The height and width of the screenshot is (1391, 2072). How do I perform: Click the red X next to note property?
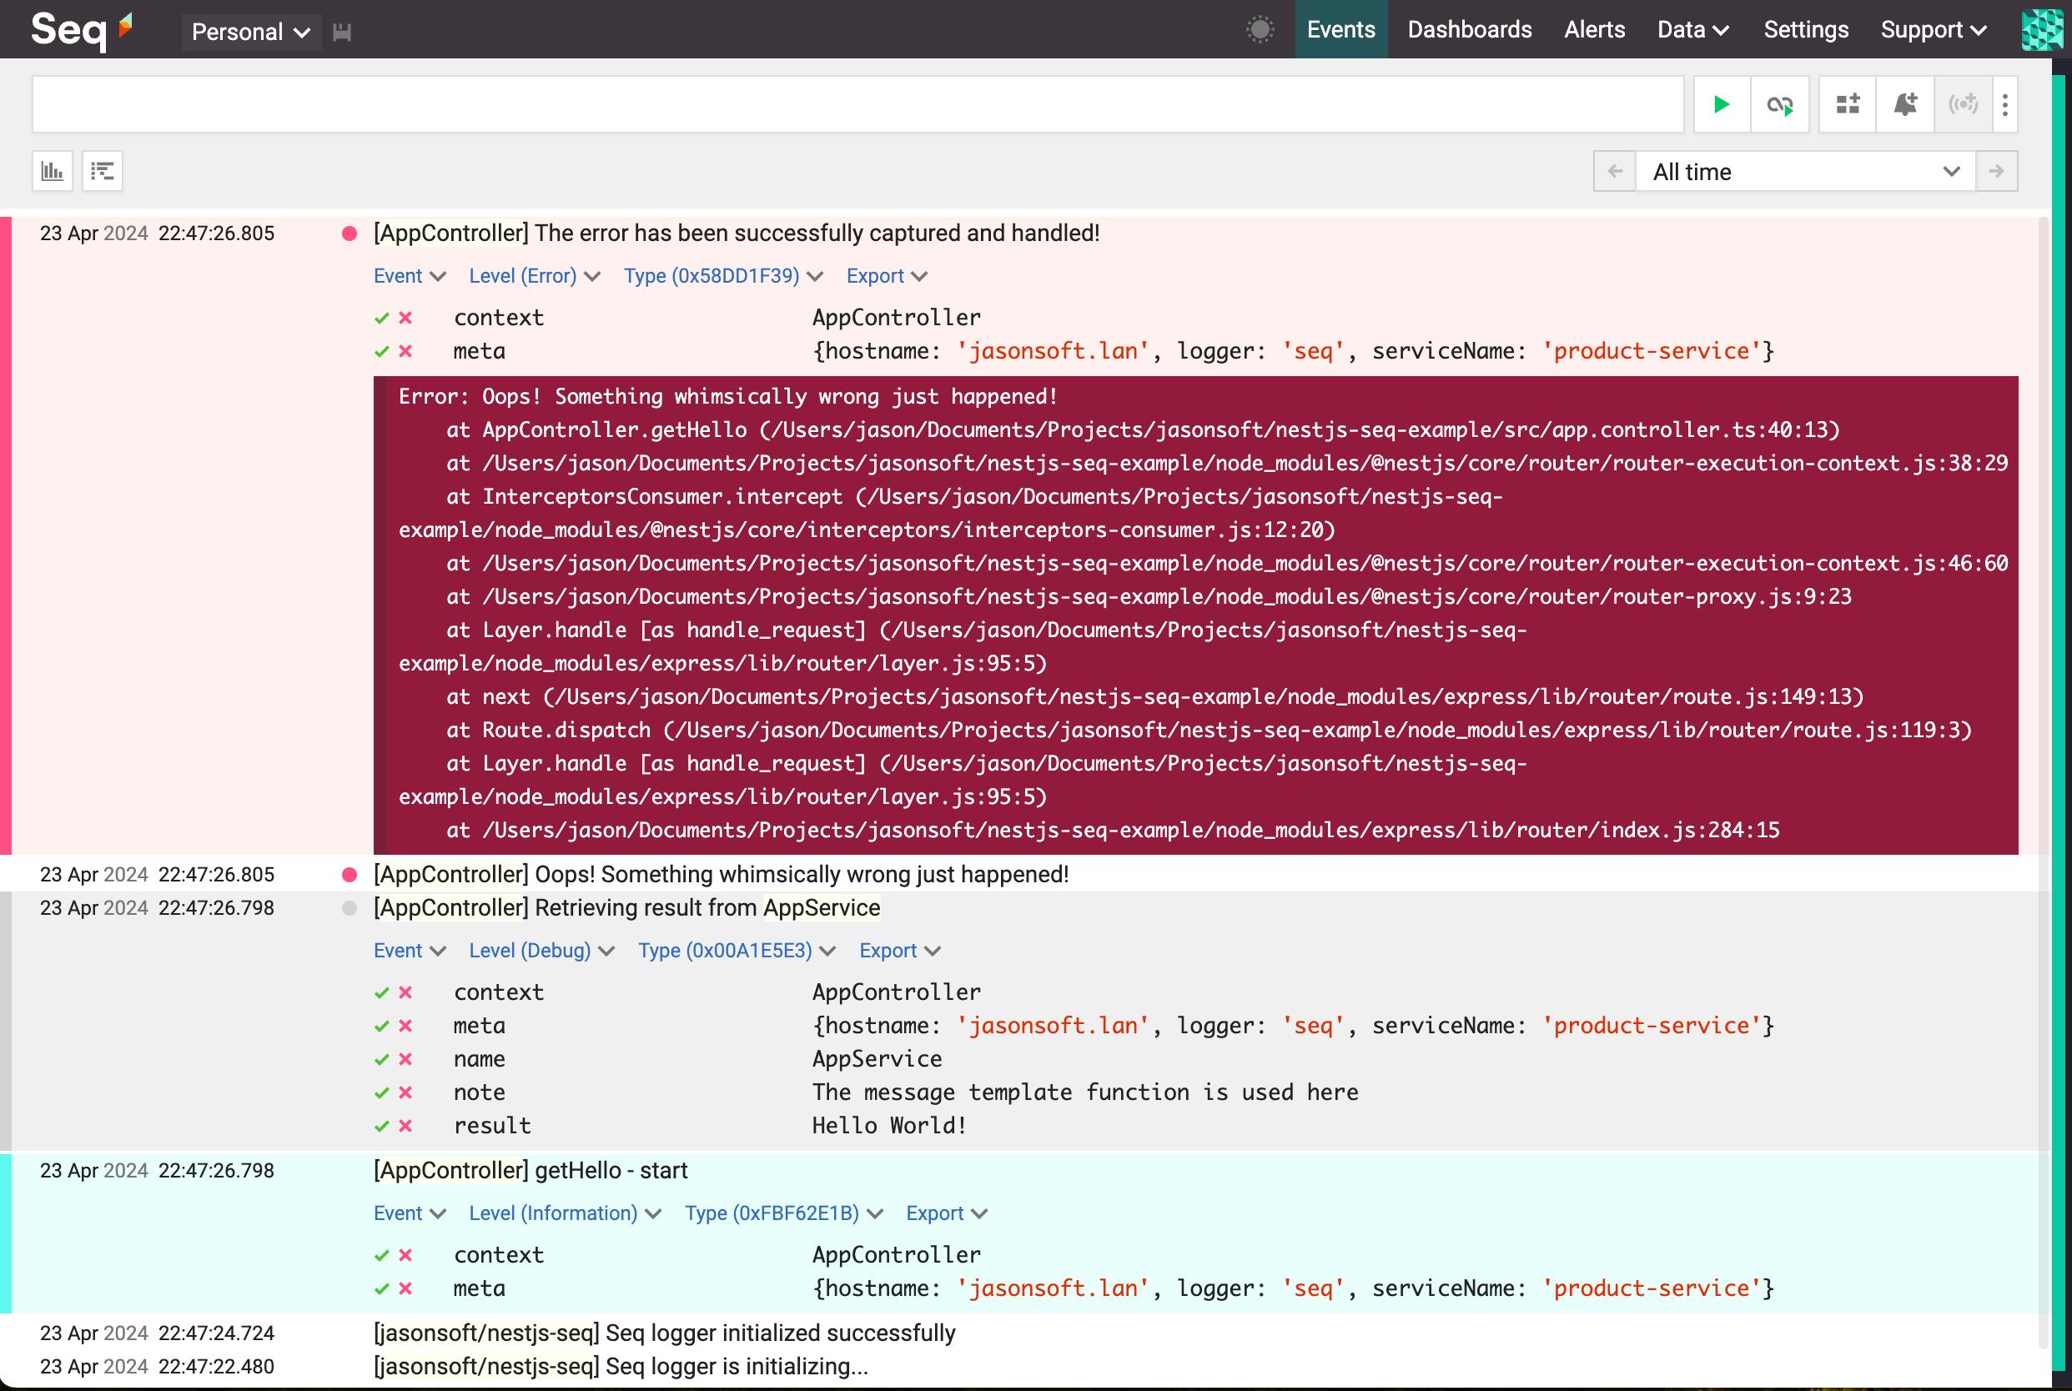[x=405, y=1093]
